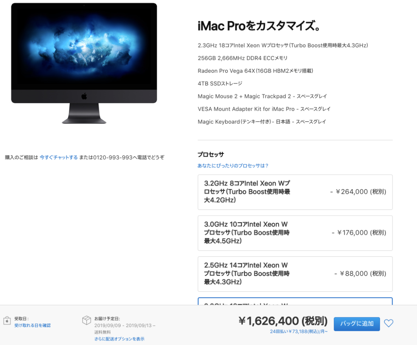The image size is (417, 345).
Task: Click 受け取れる日を確認 pickup date link
Action: click(33, 325)
